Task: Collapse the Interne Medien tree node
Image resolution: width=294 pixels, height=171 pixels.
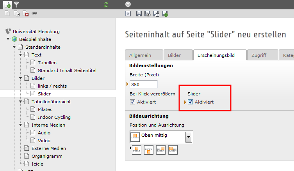Action: click(x=21, y=125)
